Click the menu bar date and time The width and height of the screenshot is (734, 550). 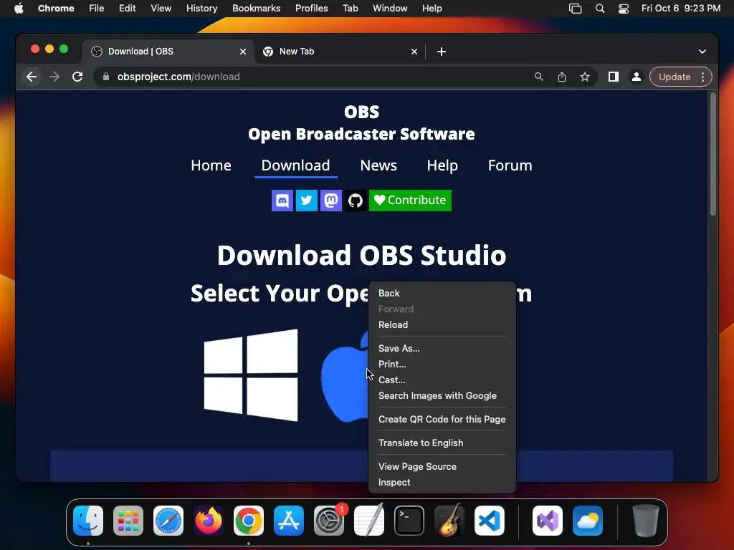(681, 9)
